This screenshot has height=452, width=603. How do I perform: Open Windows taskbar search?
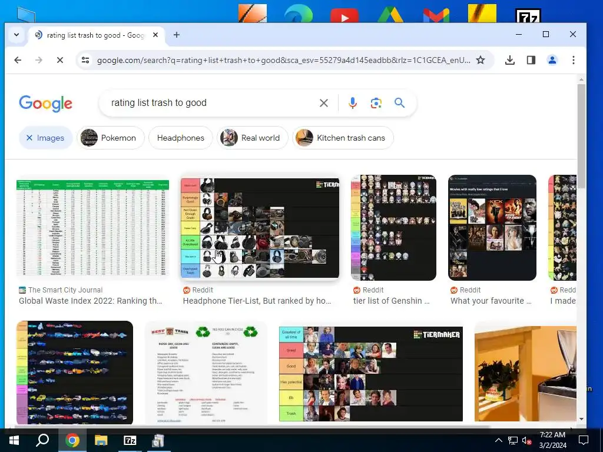coord(42,440)
